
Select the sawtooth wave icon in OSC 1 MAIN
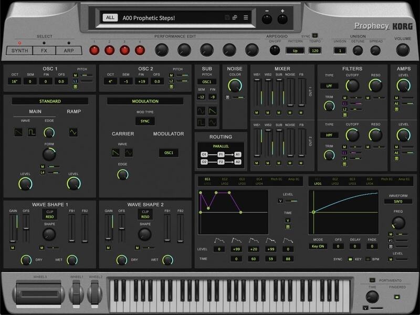pyautogui.click(x=19, y=131)
